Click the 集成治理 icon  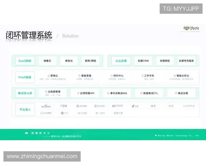[176, 93]
